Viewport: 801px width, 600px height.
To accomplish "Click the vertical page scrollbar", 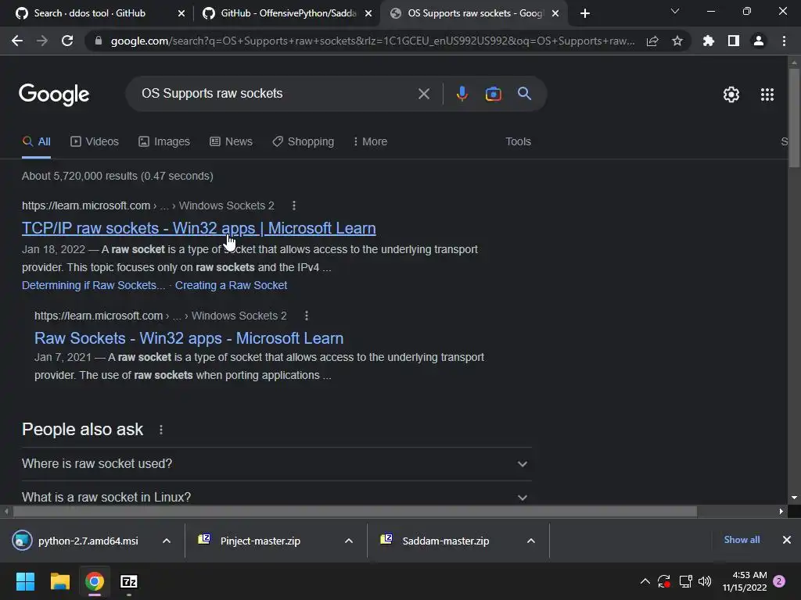I will [x=794, y=118].
